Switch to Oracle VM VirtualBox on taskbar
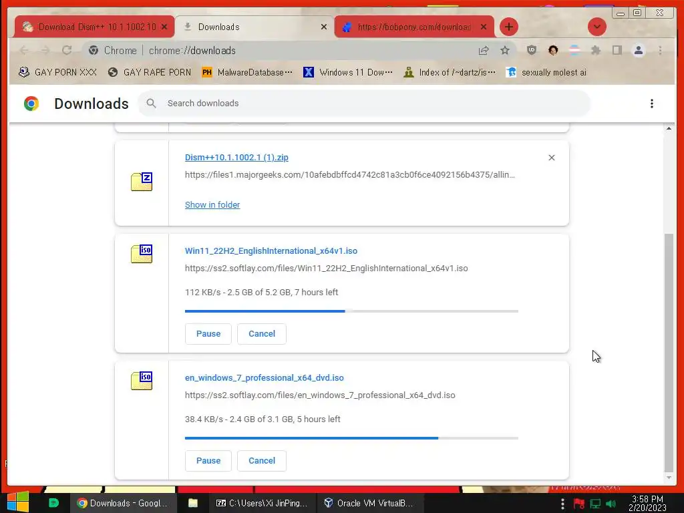684x513 pixels. pyautogui.click(x=369, y=503)
